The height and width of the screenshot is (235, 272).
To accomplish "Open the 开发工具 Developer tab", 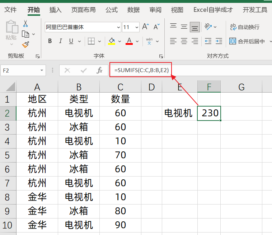I will click(255, 10).
